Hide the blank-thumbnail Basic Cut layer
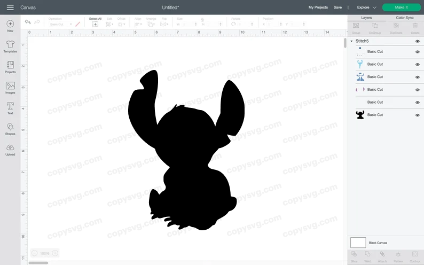 (x=418, y=103)
